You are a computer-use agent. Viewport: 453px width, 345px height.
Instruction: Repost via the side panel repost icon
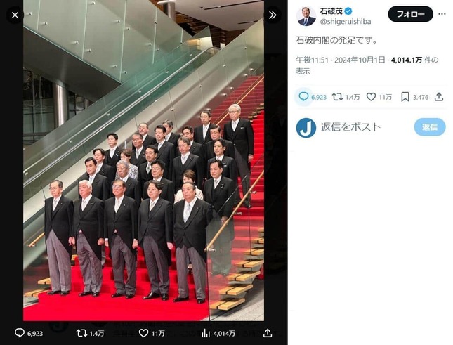[x=337, y=97]
